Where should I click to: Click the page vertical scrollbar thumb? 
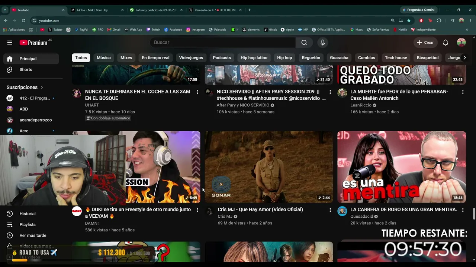(x=474, y=214)
